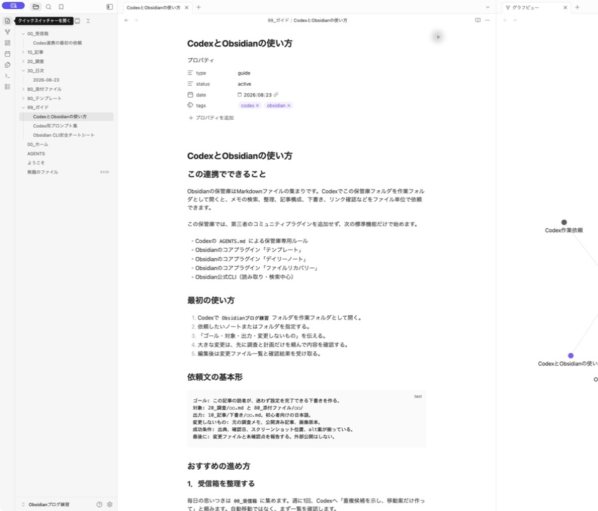The image size is (598, 511).
Task: Select the グラフビュー tab
Action: pyautogui.click(x=526, y=7)
